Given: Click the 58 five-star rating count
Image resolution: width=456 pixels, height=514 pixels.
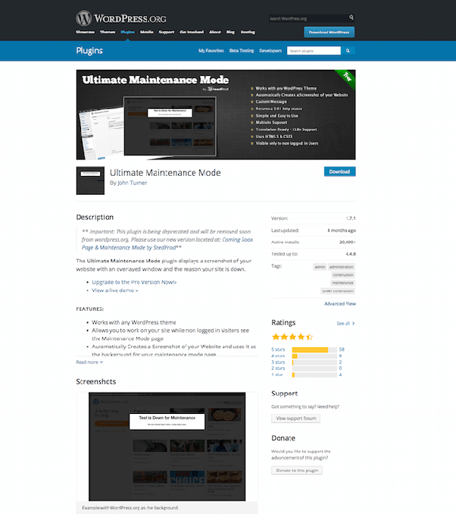Looking at the screenshot, I should tap(342, 349).
